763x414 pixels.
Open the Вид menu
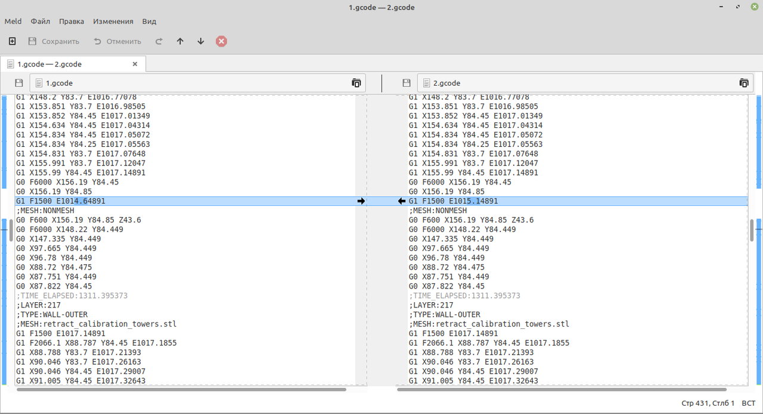tap(149, 21)
